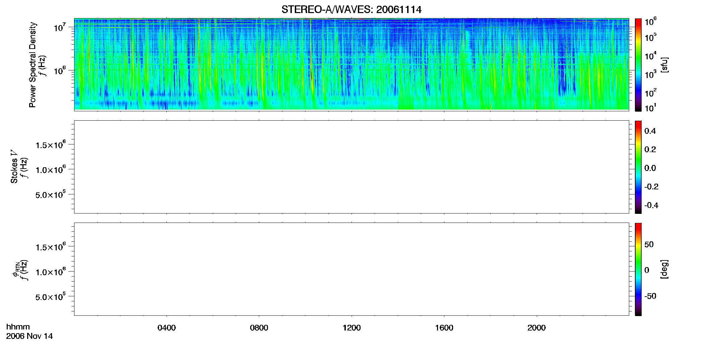Click the empty Stokes V panel

(351, 167)
